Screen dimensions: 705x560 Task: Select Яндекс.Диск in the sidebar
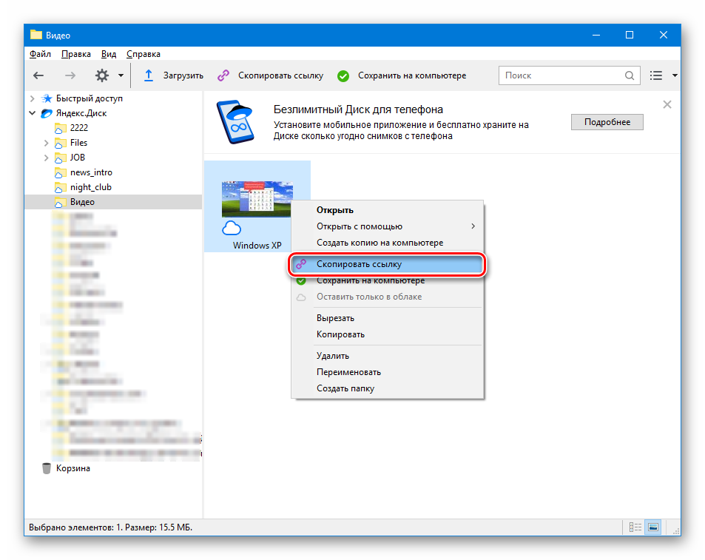point(81,113)
